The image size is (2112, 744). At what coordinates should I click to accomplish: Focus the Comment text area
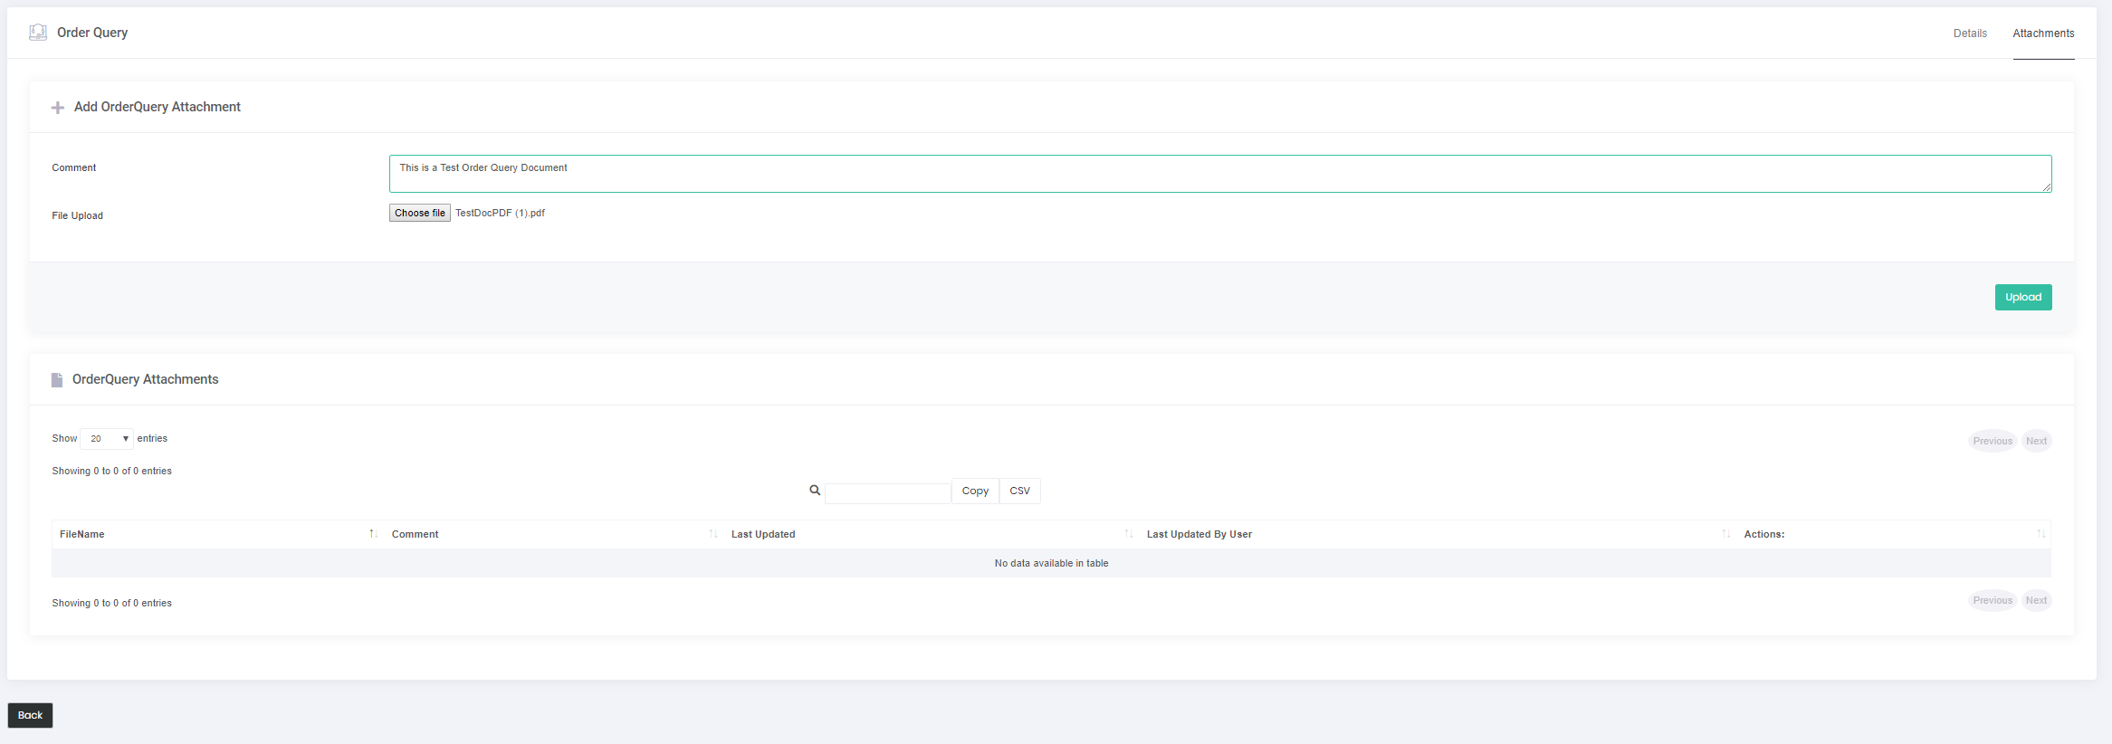(1220, 174)
